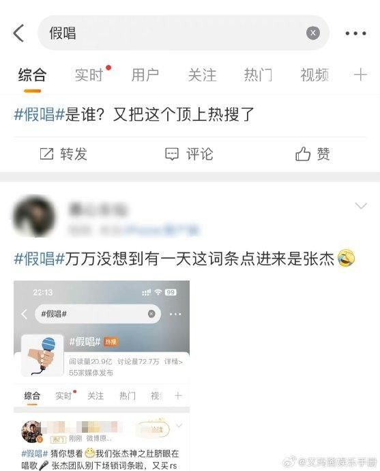Clear the search field with X icon
This screenshot has width=380, height=471.
[x=312, y=33]
